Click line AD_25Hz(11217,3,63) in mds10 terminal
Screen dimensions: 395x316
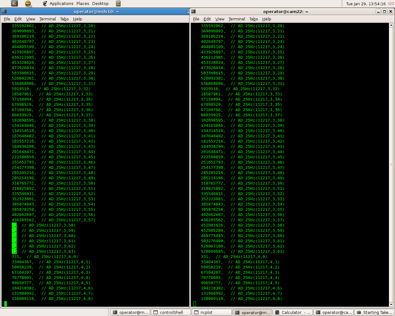coord(44,252)
